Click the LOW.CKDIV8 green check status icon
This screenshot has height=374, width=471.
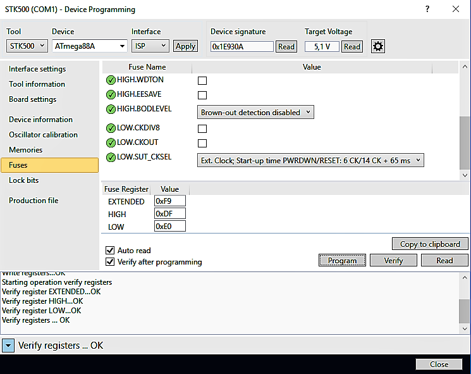click(x=111, y=128)
